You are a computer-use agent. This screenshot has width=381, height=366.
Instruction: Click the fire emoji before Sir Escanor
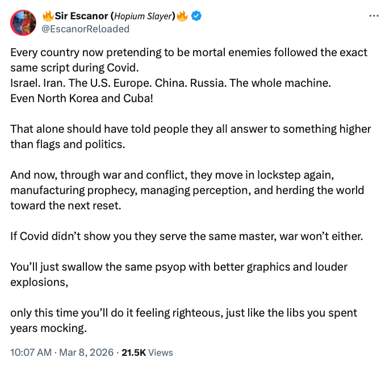point(47,16)
